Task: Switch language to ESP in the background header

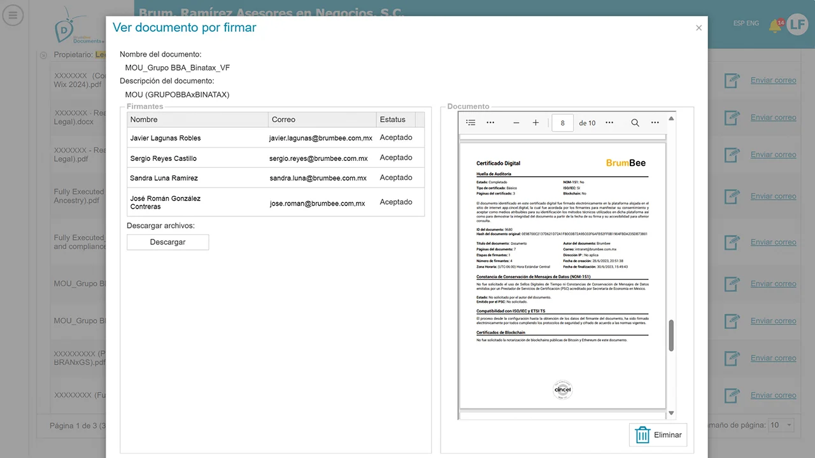Action: click(739, 23)
